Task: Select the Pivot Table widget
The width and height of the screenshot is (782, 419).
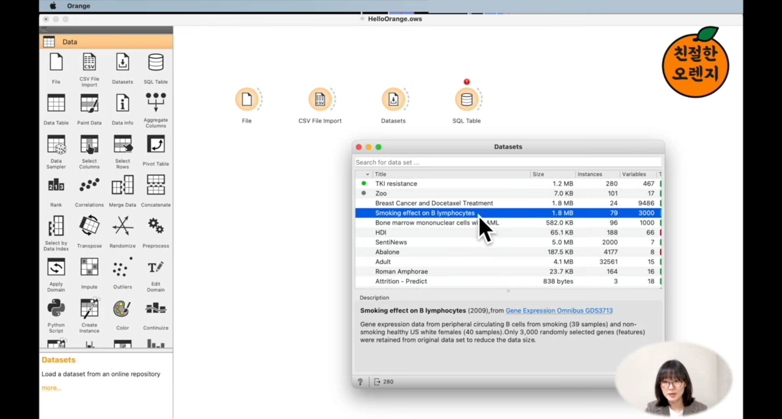Action: click(x=156, y=150)
